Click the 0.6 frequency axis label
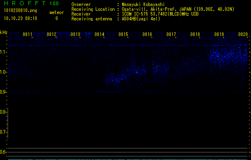251x160 pixels. [x=3, y=152]
